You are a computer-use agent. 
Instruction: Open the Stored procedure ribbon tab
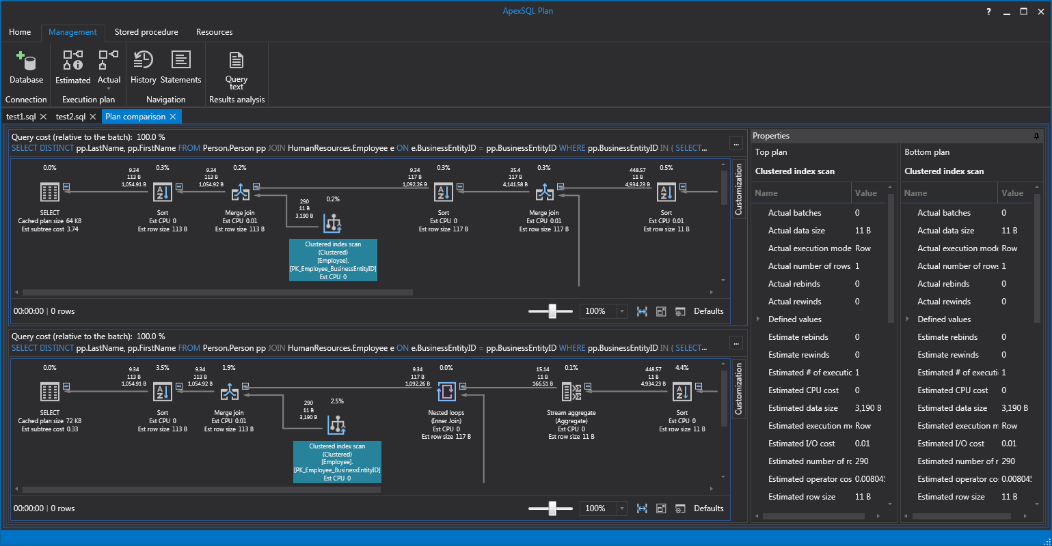point(146,32)
